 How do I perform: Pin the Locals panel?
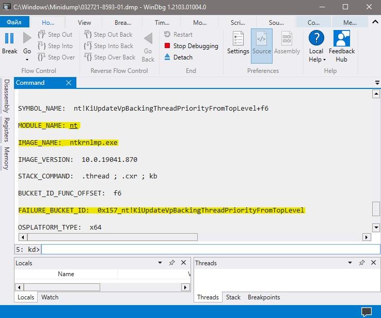pyautogui.click(x=172, y=263)
